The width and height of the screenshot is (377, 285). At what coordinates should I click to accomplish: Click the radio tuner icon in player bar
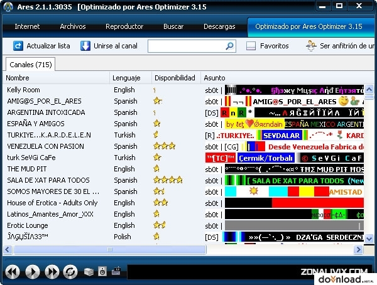click(116, 271)
